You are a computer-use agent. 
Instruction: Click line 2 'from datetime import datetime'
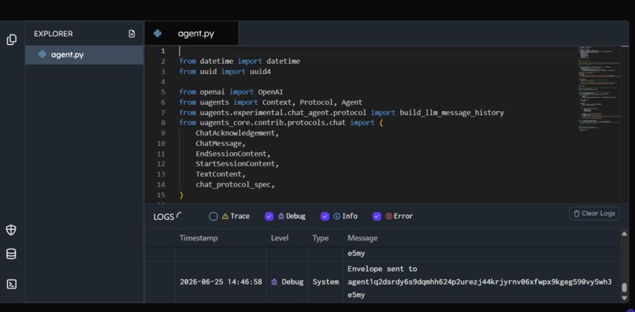(240, 61)
